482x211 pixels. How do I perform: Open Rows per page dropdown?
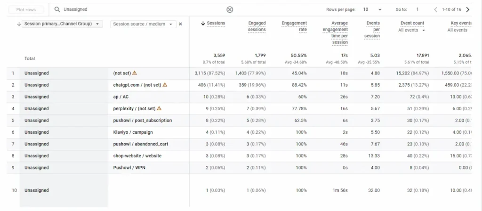coord(372,9)
